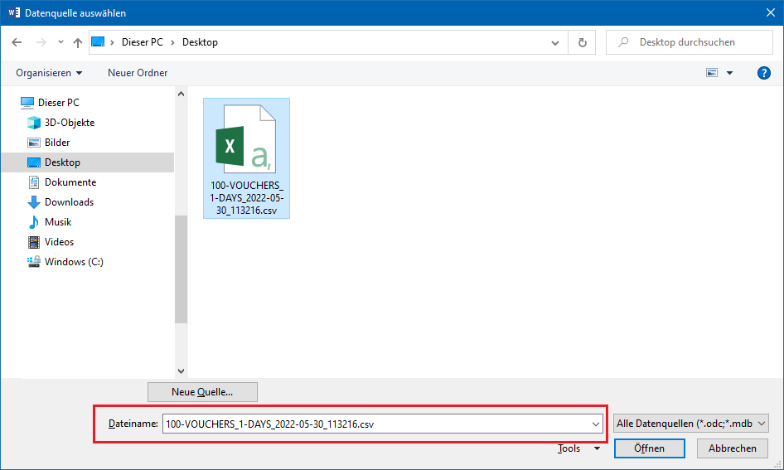Open the file type filter dropdown
The width and height of the screenshot is (784, 470).
click(691, 424)
